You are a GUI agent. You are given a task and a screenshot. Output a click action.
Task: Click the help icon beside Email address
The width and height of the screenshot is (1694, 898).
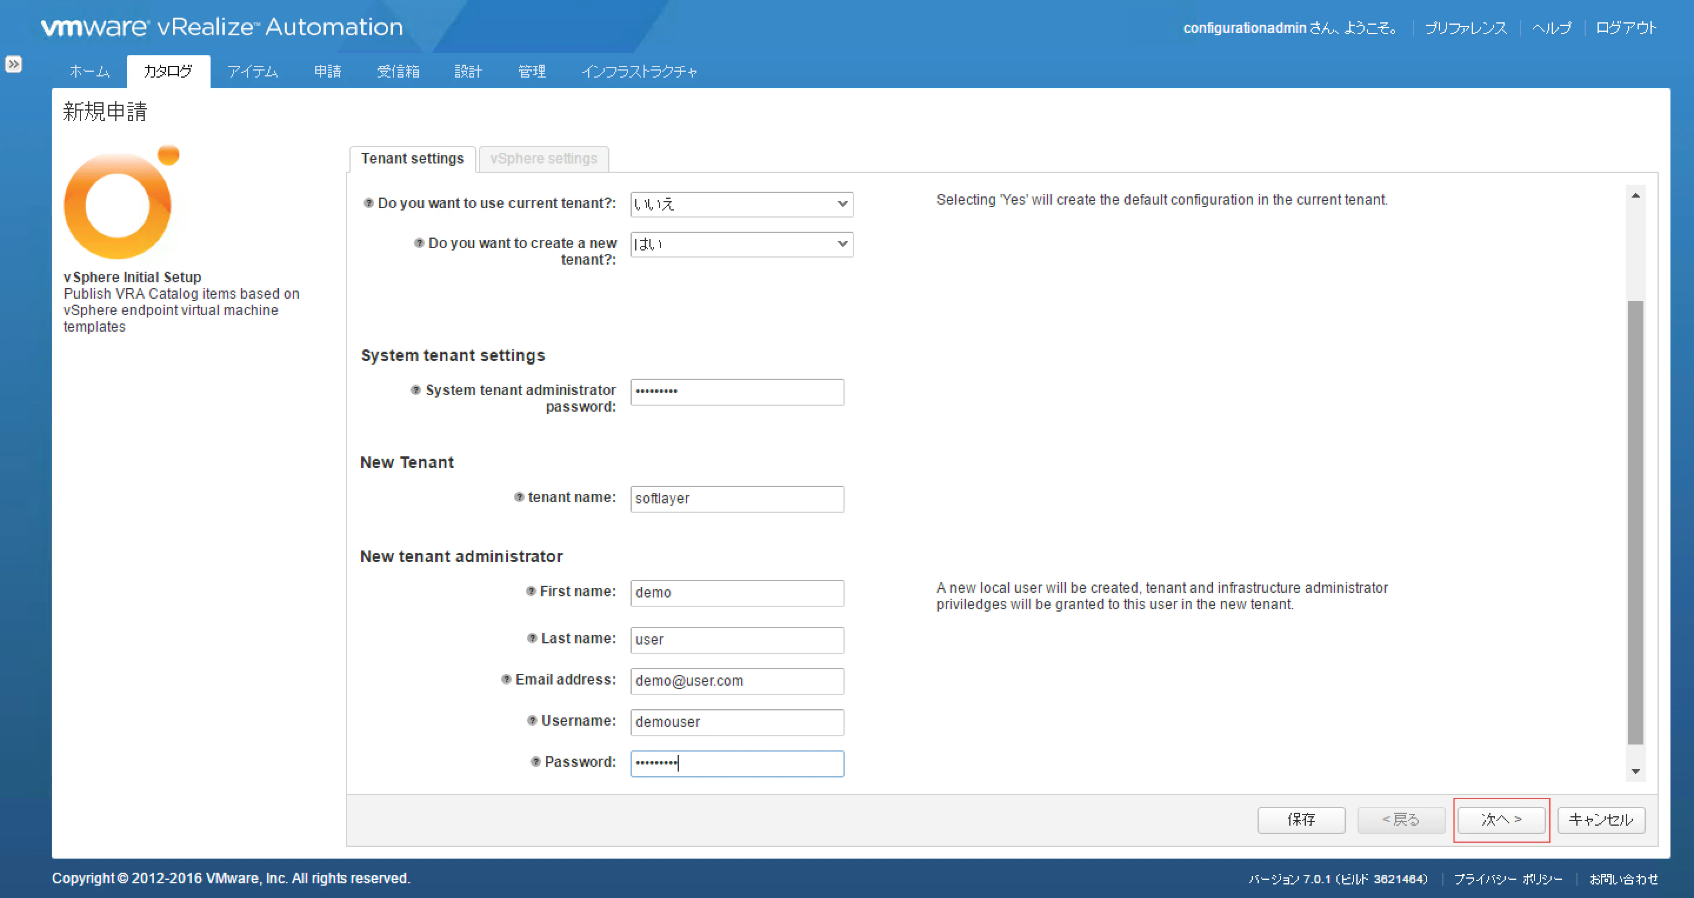click(506, 679)
